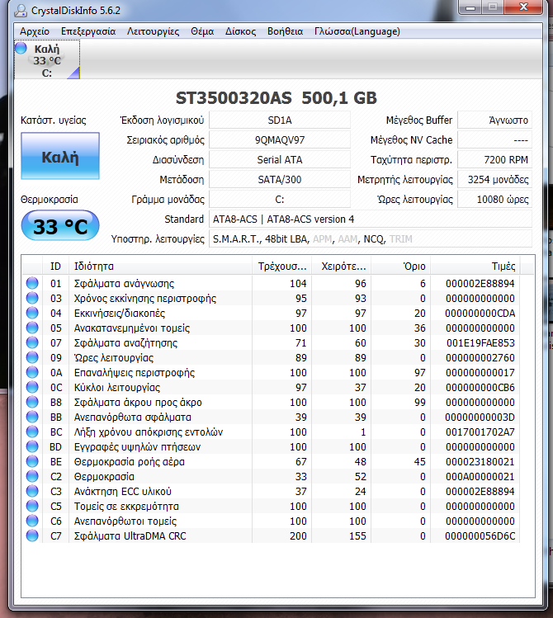Click the Χειρότε... column header
The height and width of the screenshot is (618, 553).
pyautogui.click(x=342, y=266)
